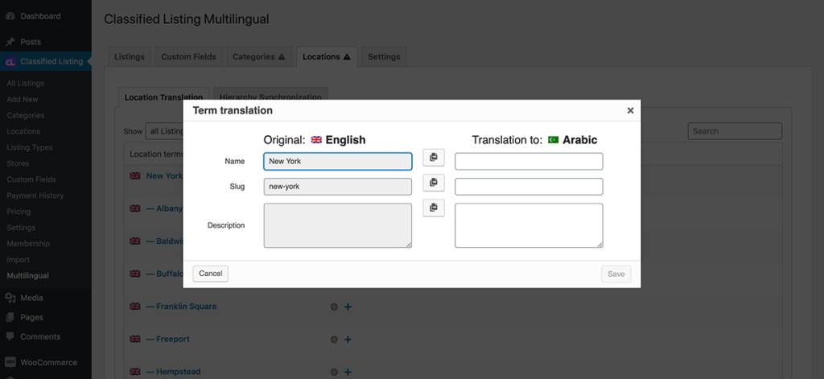This screenshot has width=824, height=379.
Task: Focus the Arabic Slug translation field
Action: coord(529,187)
